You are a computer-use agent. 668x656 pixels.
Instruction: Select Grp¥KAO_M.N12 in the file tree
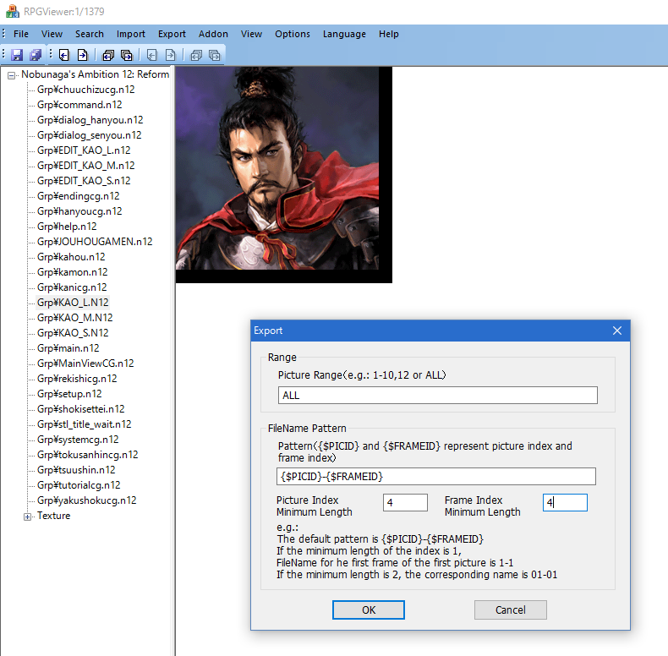click(74, 318)
